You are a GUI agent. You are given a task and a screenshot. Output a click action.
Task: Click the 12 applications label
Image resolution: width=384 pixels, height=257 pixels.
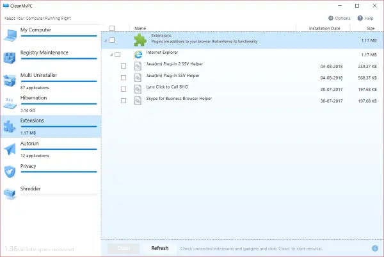click(35, 156)
